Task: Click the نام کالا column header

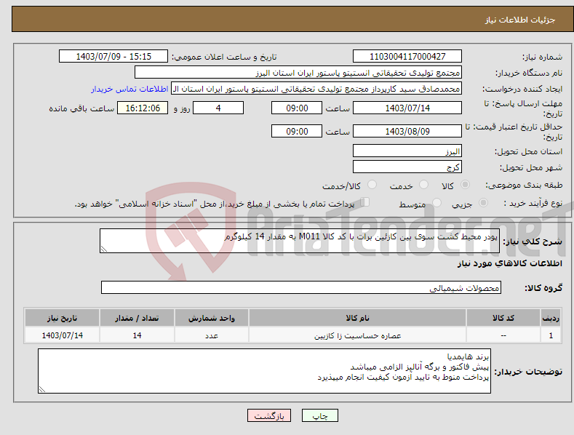Action: [x=357, y=318]
